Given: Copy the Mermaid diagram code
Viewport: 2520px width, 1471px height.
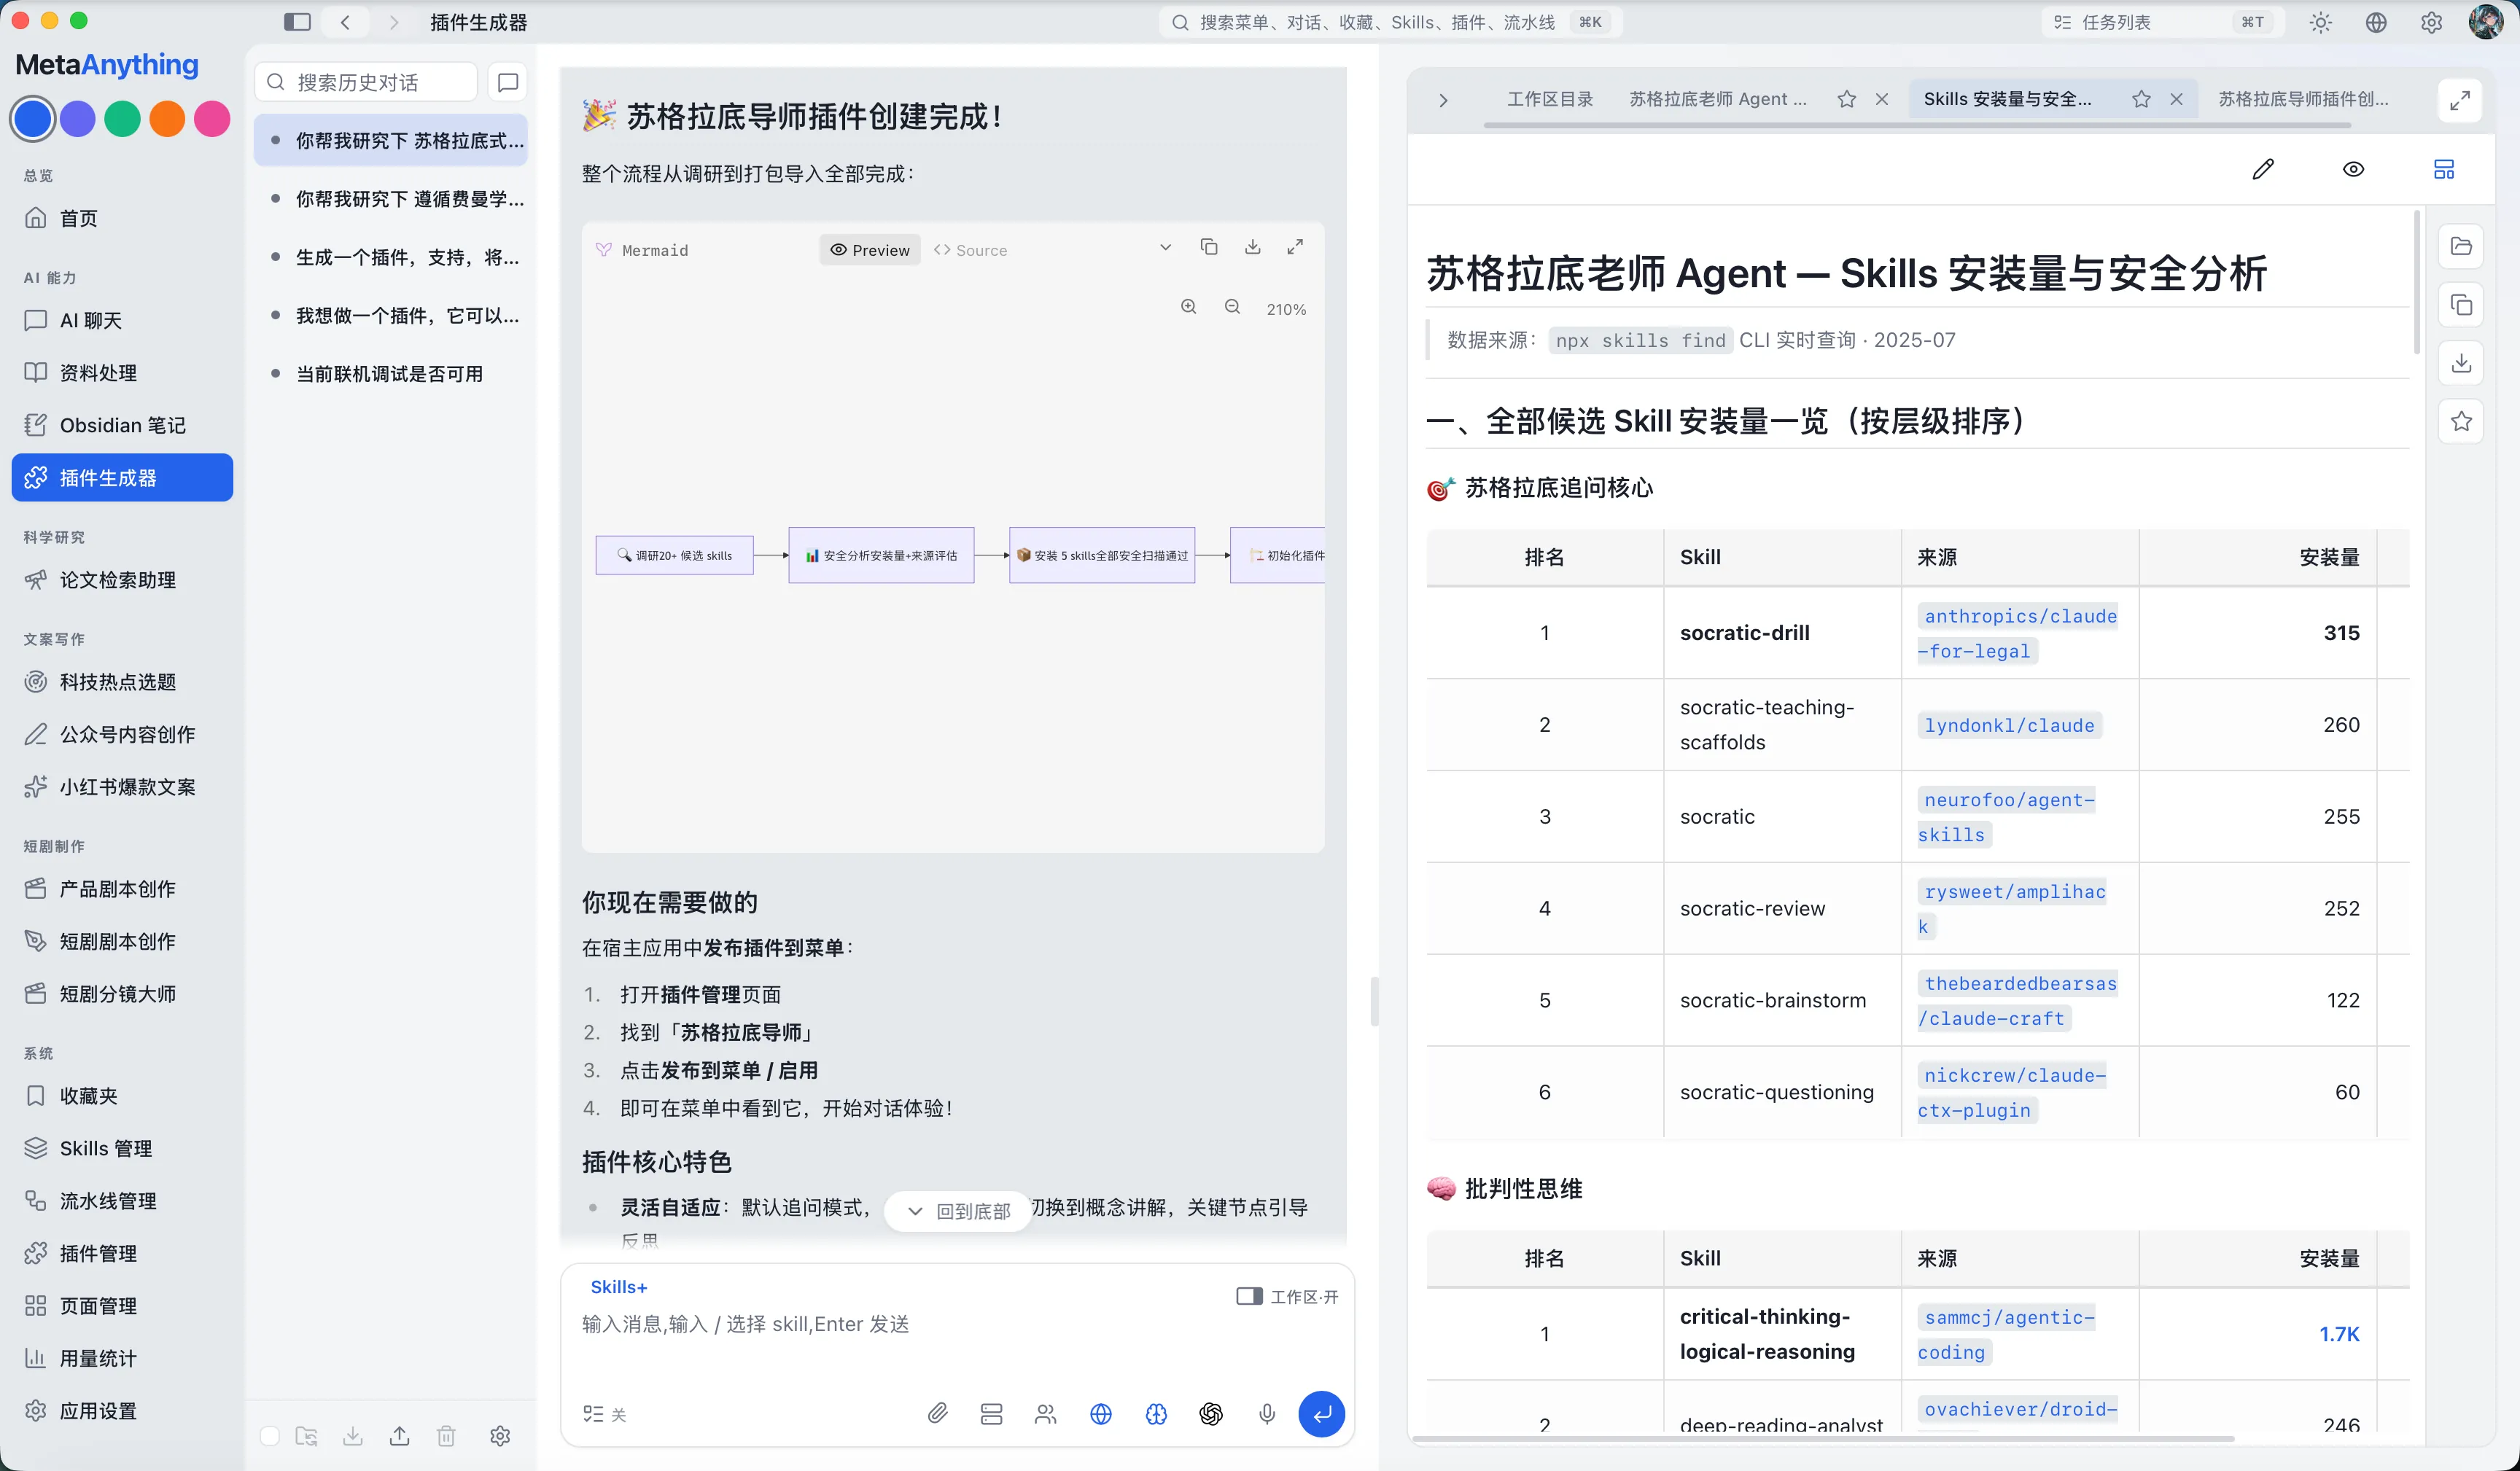Looking at the screenshot, I should click(x=1209, y=247).
